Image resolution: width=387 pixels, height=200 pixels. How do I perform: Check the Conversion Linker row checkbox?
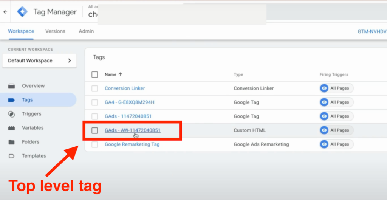point(94,88)
